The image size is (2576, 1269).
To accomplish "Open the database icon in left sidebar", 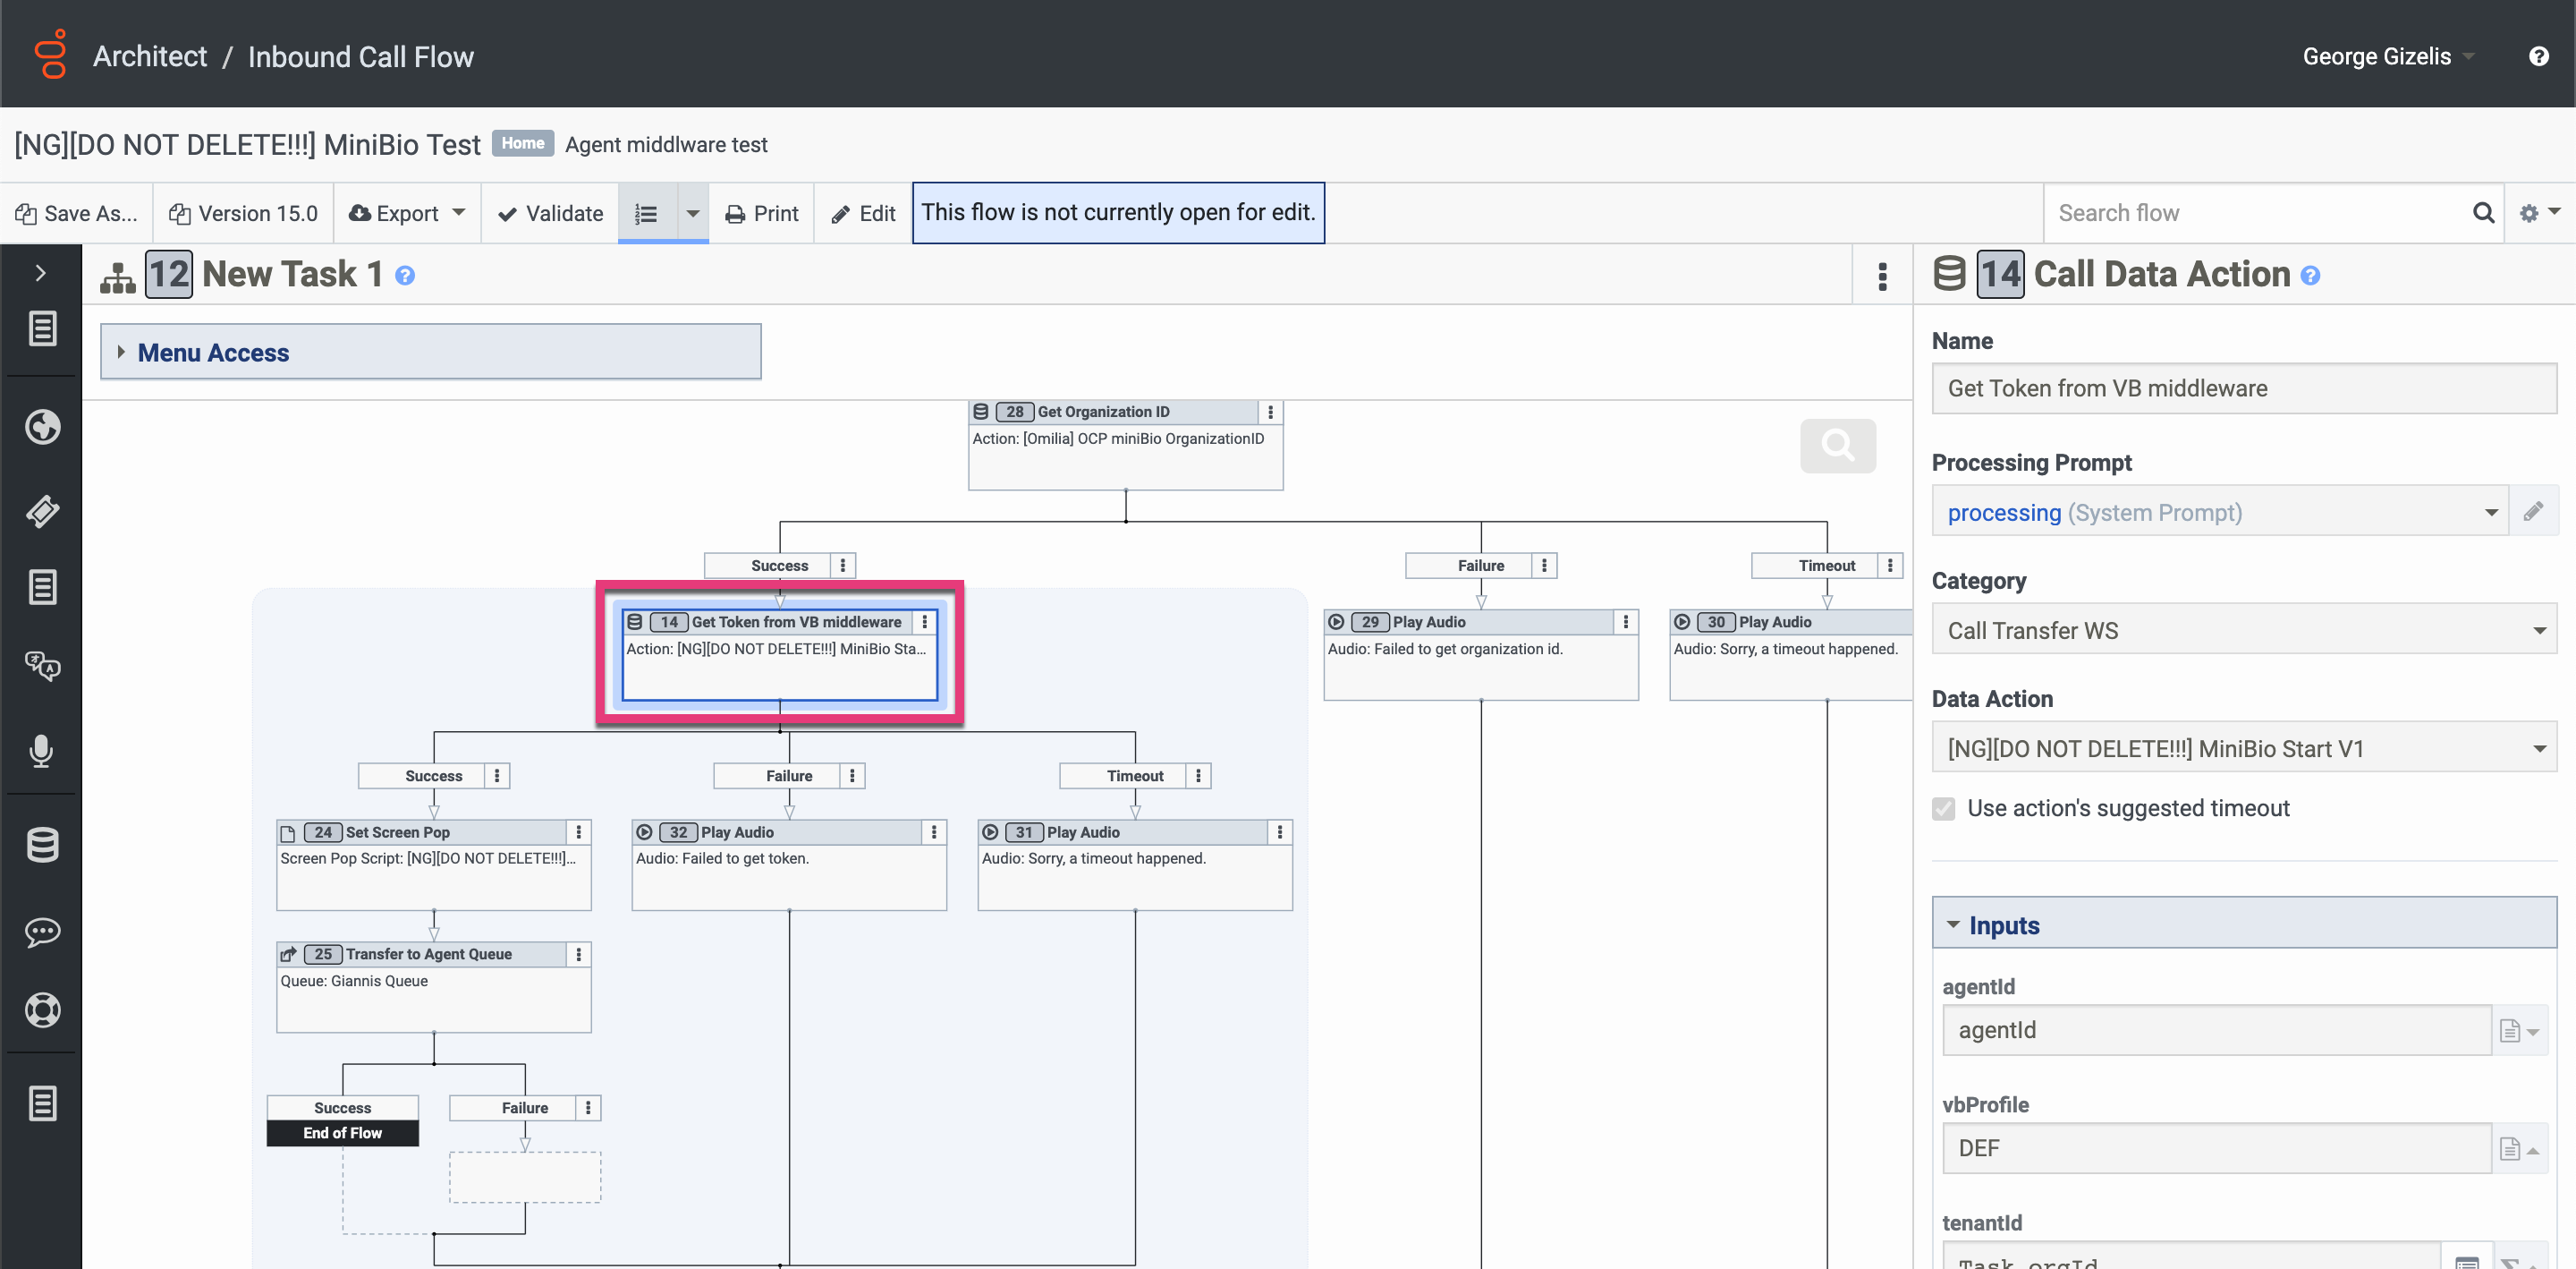I will 41,845.
